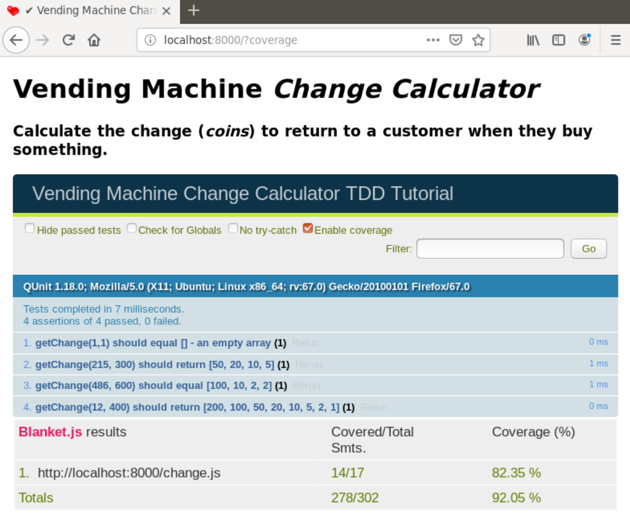Viewport: 630px width, 516px height.
Task: Enable Hide passed tests checkbox
Action: tap(30, 228)
